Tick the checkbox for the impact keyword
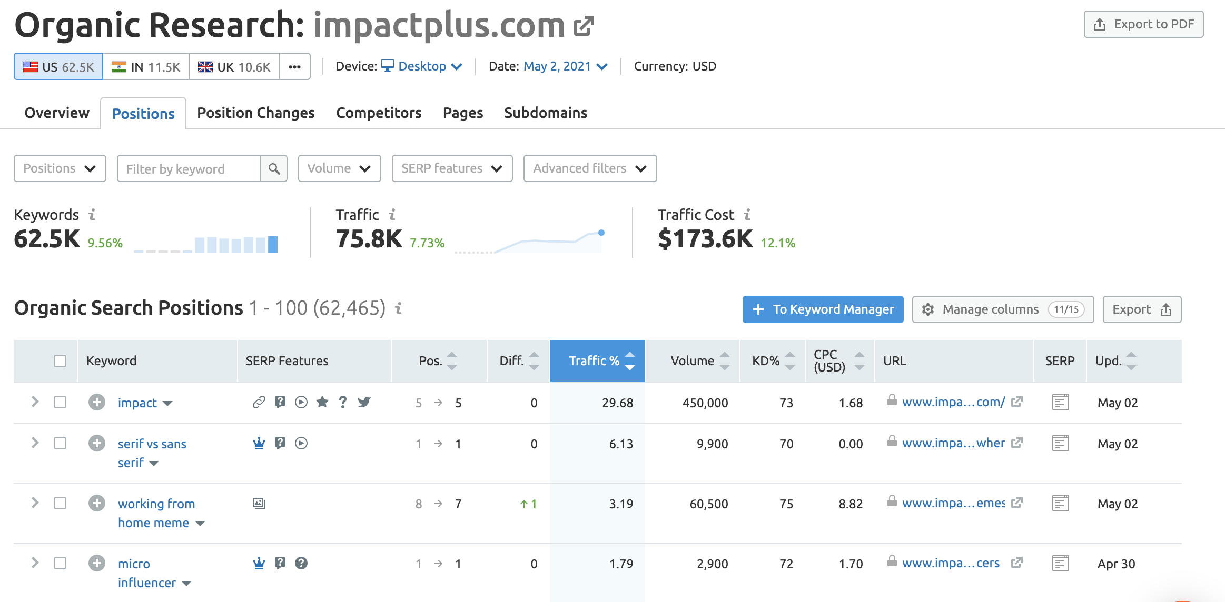 [x=60, y=403]
